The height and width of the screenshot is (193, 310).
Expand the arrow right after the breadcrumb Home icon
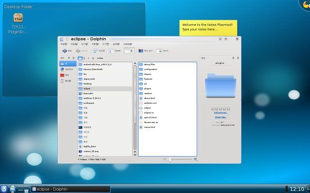[x=84, y=58]
